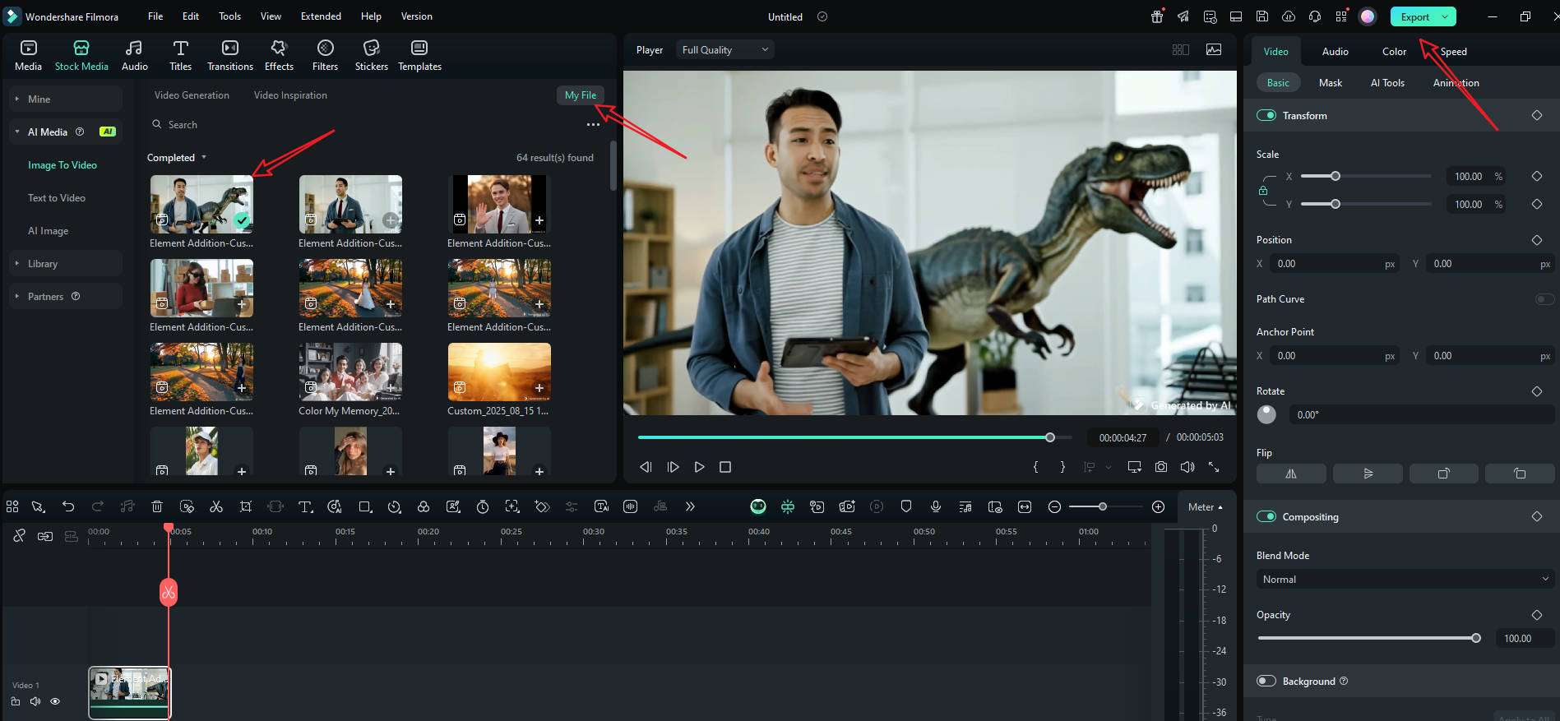Open the Export dropdown arrow
This screenshot has height=721, width=1560.
click(x=1445, y=16)
